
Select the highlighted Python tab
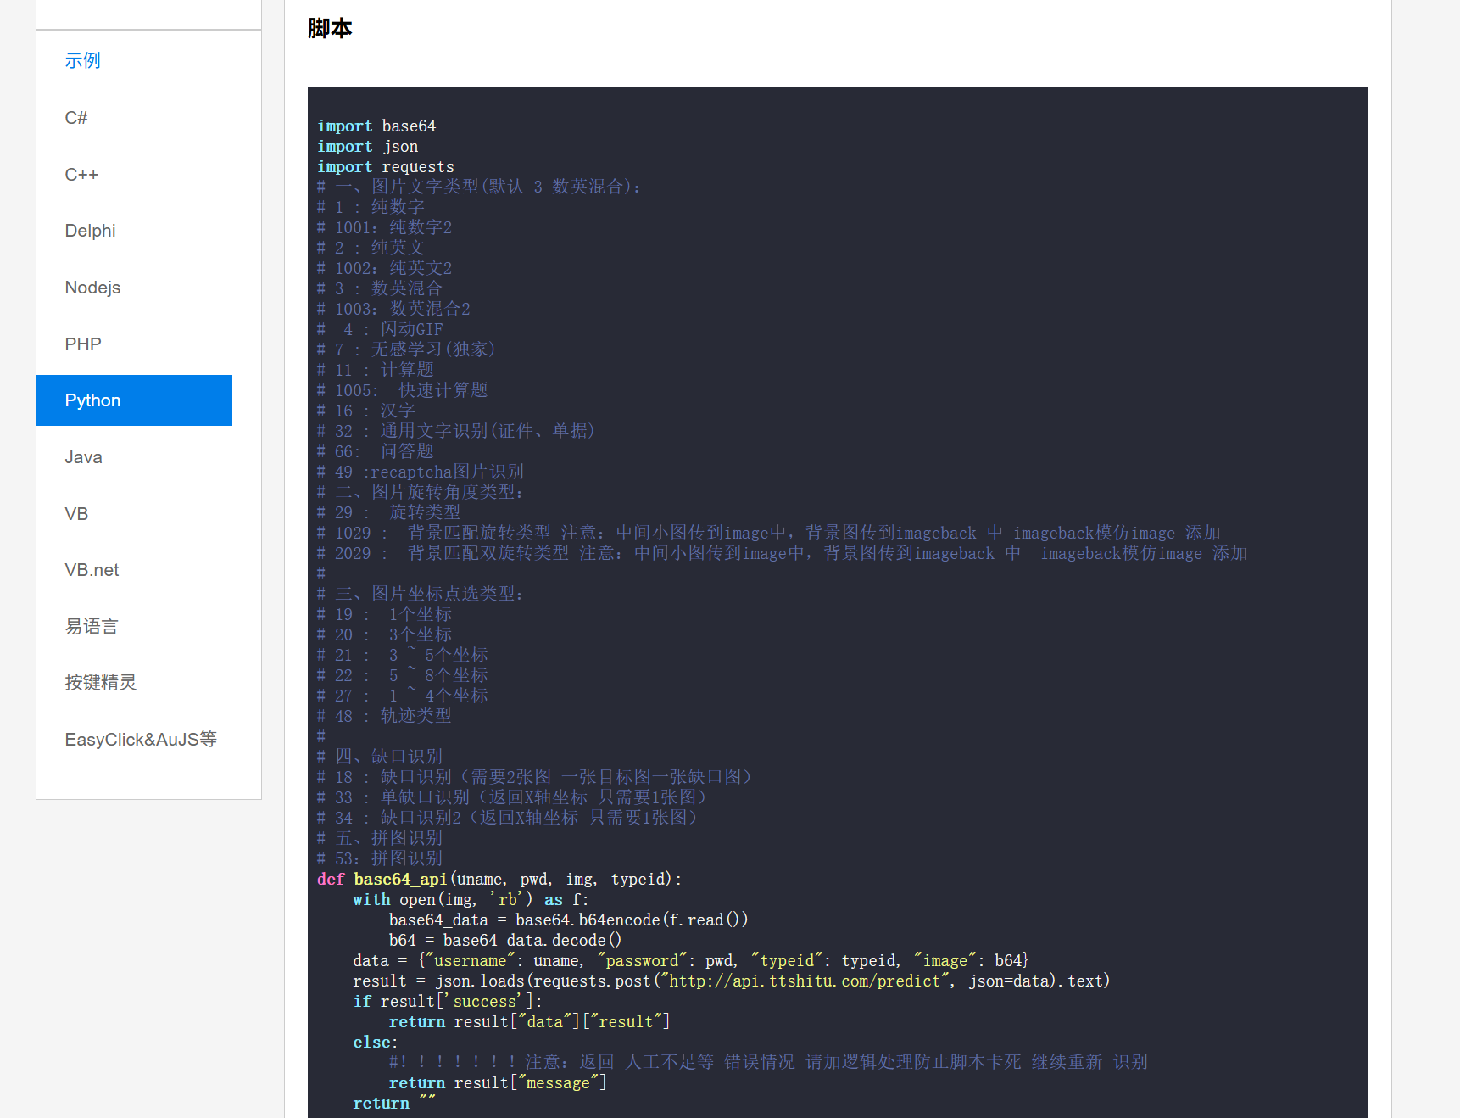click(134, 400)
